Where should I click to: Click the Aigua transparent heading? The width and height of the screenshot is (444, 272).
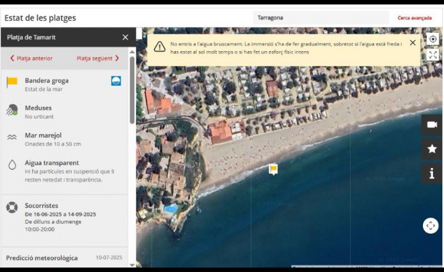pos(52,163)
